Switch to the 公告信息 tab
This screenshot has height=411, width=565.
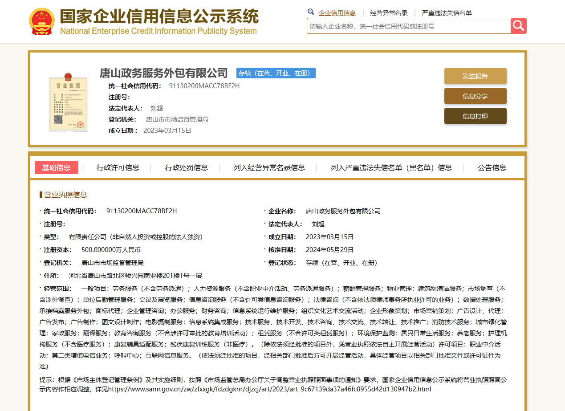coord(492,167)
